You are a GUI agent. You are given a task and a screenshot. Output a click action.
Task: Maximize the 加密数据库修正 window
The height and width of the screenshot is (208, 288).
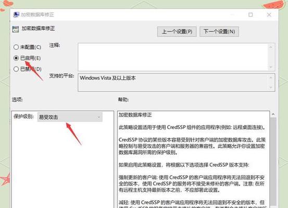[251, 15]
